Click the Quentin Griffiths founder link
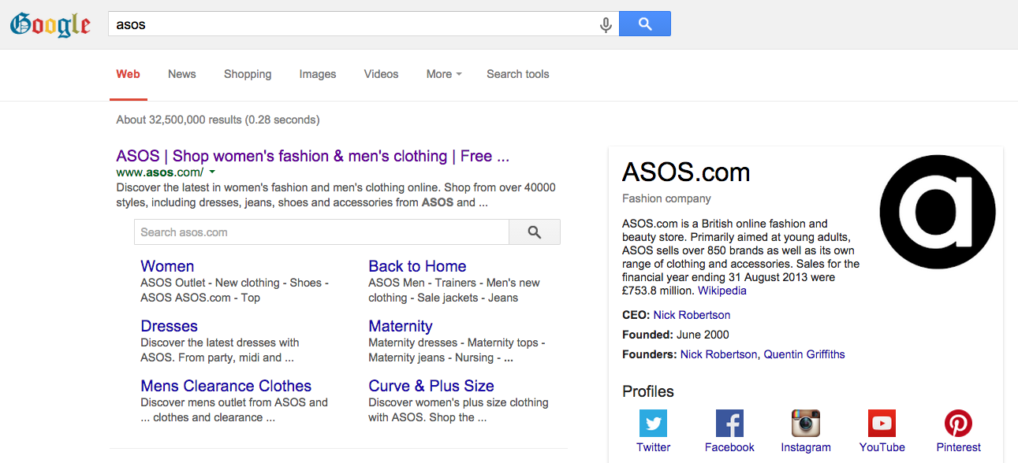1018x463 pixels. (804, 354)
